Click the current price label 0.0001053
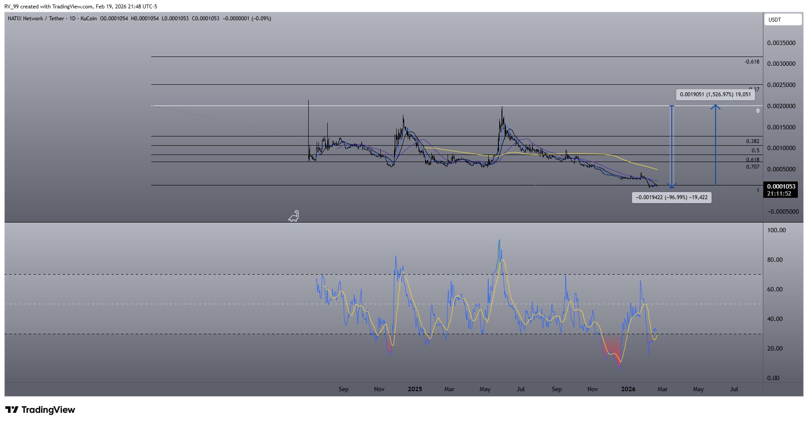The width and height of the screenshot is (808, 423). [781, 187]
